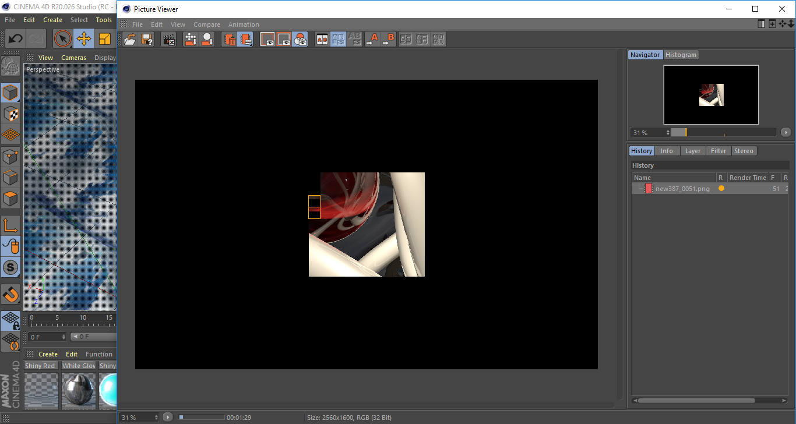Select the Live Selection tool in Cinema 4D
Viewport: 796px width, 424px height.
click(x=63, y=39)
